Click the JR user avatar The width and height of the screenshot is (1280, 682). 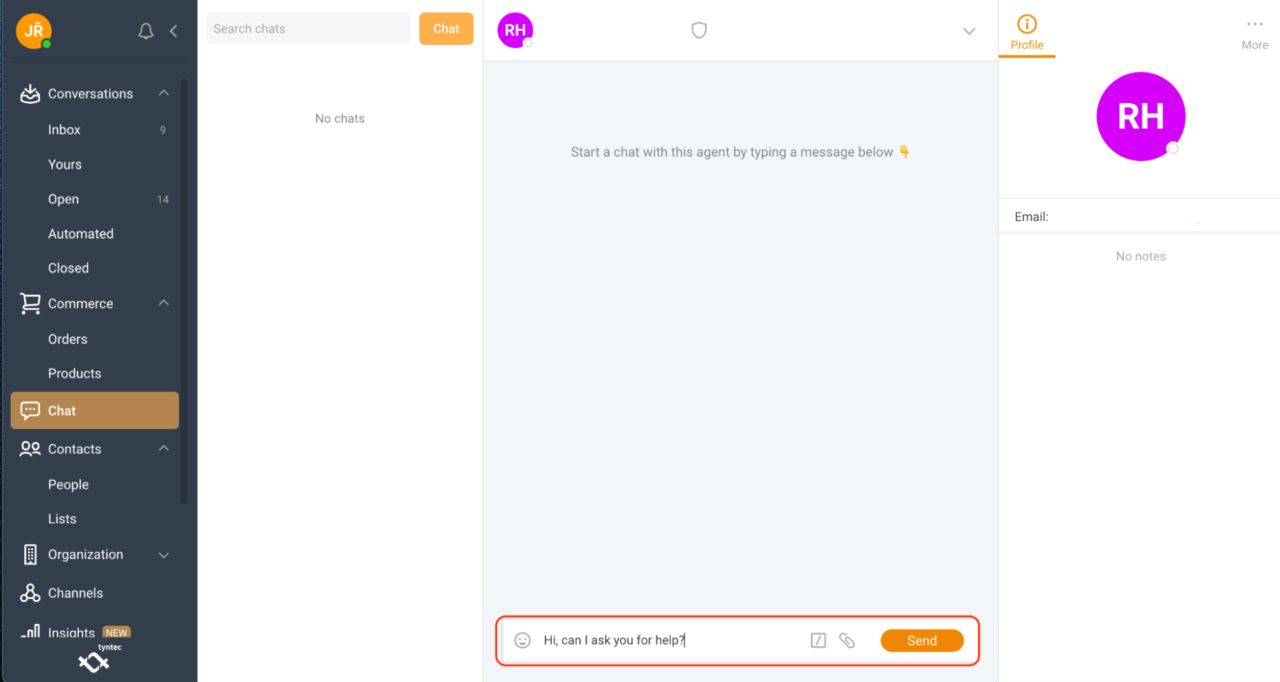click(x=34, y=31)
